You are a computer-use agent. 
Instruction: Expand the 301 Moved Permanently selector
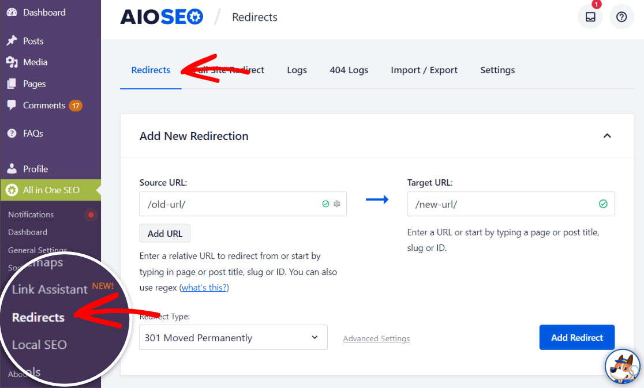233,337
